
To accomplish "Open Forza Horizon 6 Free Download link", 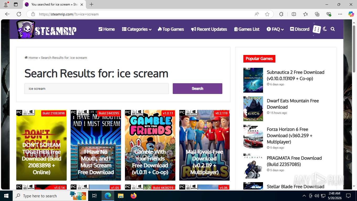I will tap(290, 136).
